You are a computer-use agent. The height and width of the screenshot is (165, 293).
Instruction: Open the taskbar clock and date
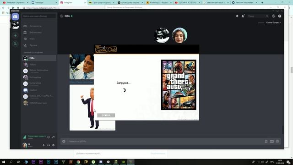click(x=280, y=162)
